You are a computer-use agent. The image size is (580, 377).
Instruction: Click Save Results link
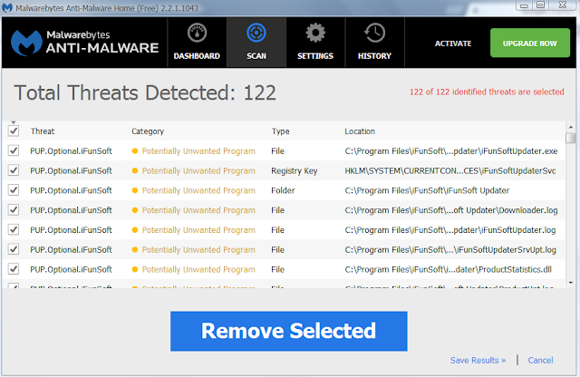(478, 361)
